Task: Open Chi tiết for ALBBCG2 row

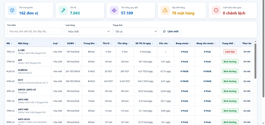Action: coord(247,71)
